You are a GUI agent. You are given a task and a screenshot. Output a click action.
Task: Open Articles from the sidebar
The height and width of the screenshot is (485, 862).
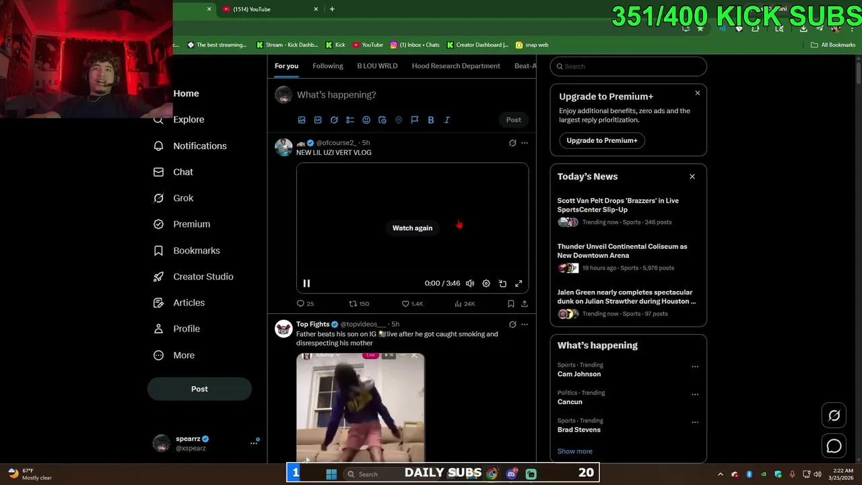coord(179,302)
